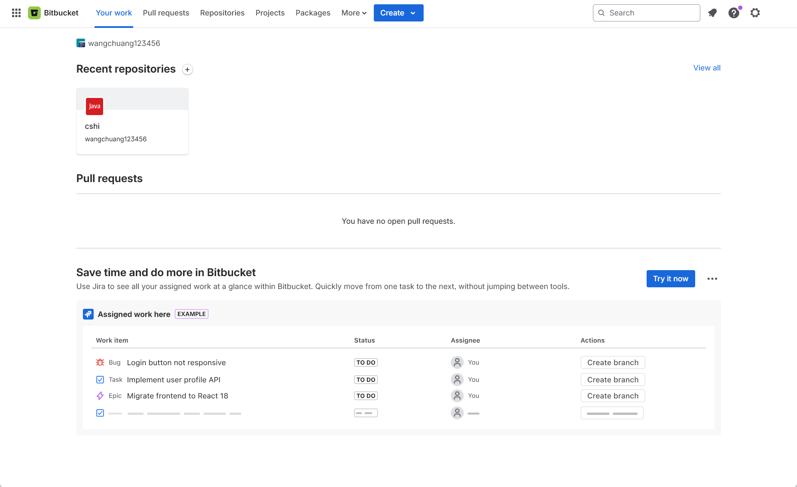Click the assignee avatar in Implement user profile row
Screen dimensions: 797x487
coord(457,380)
